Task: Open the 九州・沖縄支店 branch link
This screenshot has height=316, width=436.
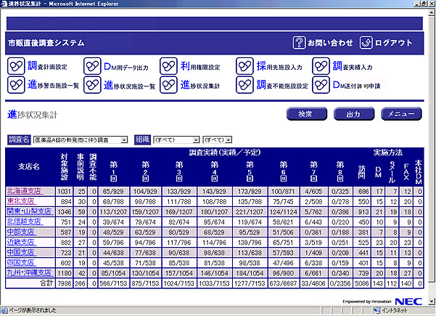Action: coord(28,272)
